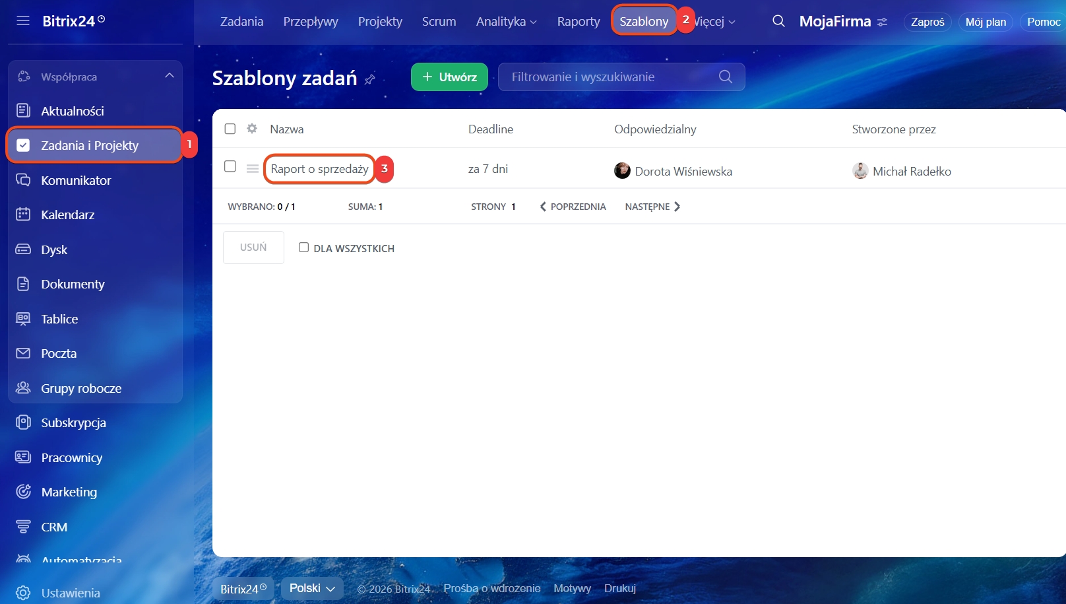Click the Komunikator chat icon
This screenshot has height=604, width=1066.
(23, 180)
